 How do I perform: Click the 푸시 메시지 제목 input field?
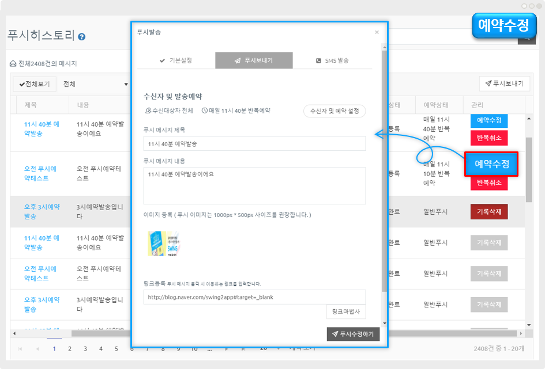254,144
